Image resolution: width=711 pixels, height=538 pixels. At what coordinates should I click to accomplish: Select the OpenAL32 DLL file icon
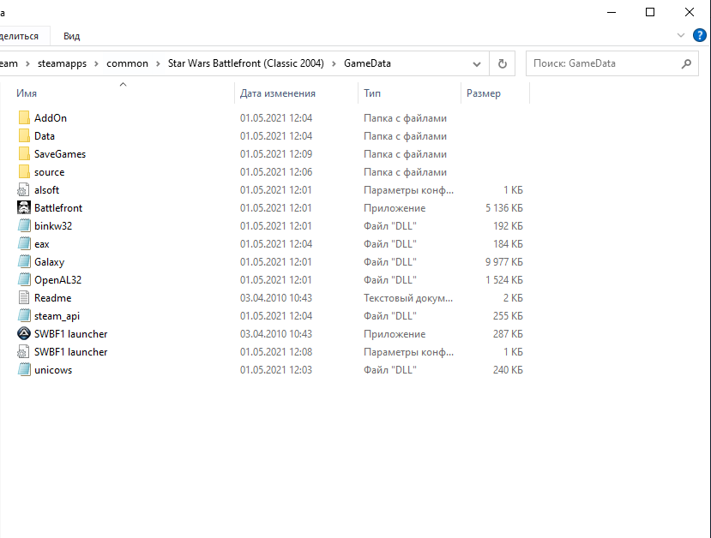click(x=24, y=280)
